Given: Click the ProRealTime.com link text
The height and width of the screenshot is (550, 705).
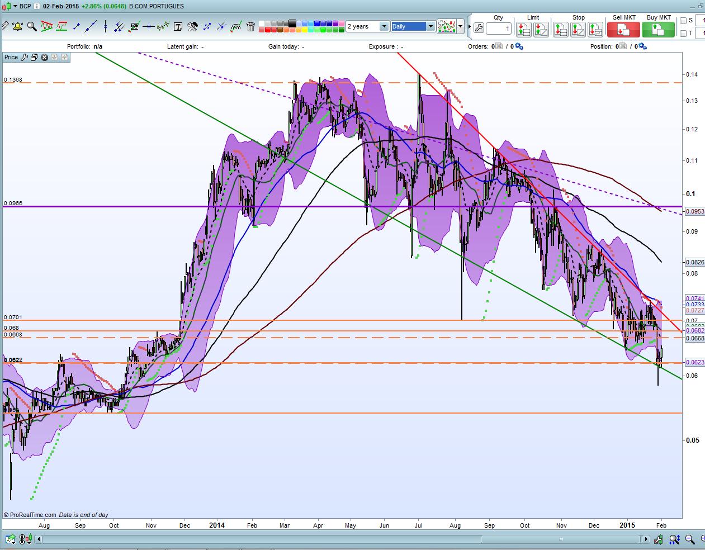Looking at the screenshot, I should 32,515.
